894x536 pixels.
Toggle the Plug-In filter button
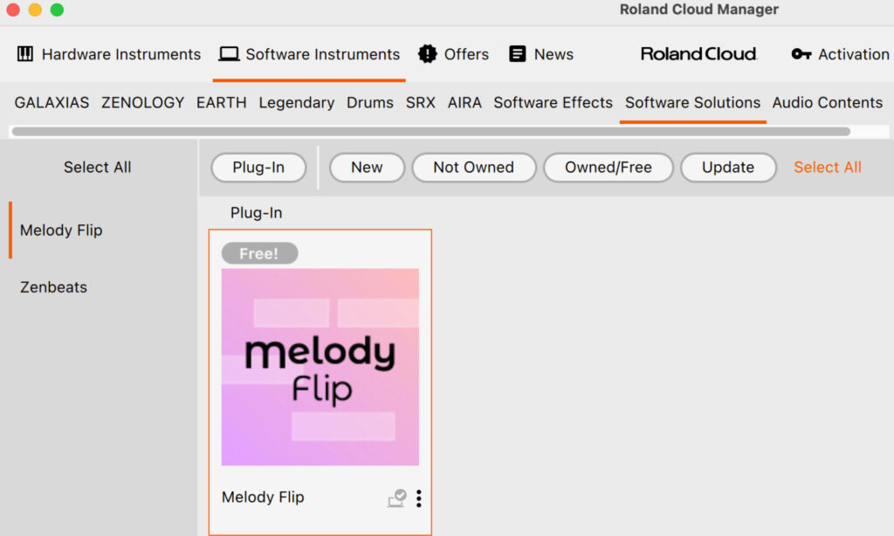coord(258,168)
